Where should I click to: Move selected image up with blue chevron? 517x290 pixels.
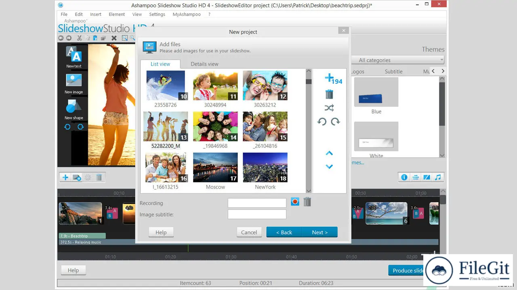329,153
